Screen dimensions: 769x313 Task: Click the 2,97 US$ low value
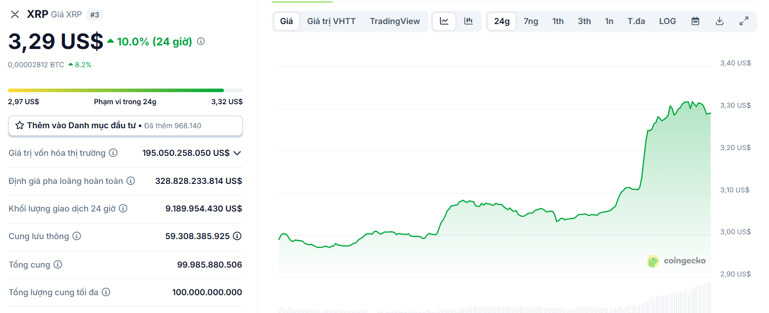24,102
